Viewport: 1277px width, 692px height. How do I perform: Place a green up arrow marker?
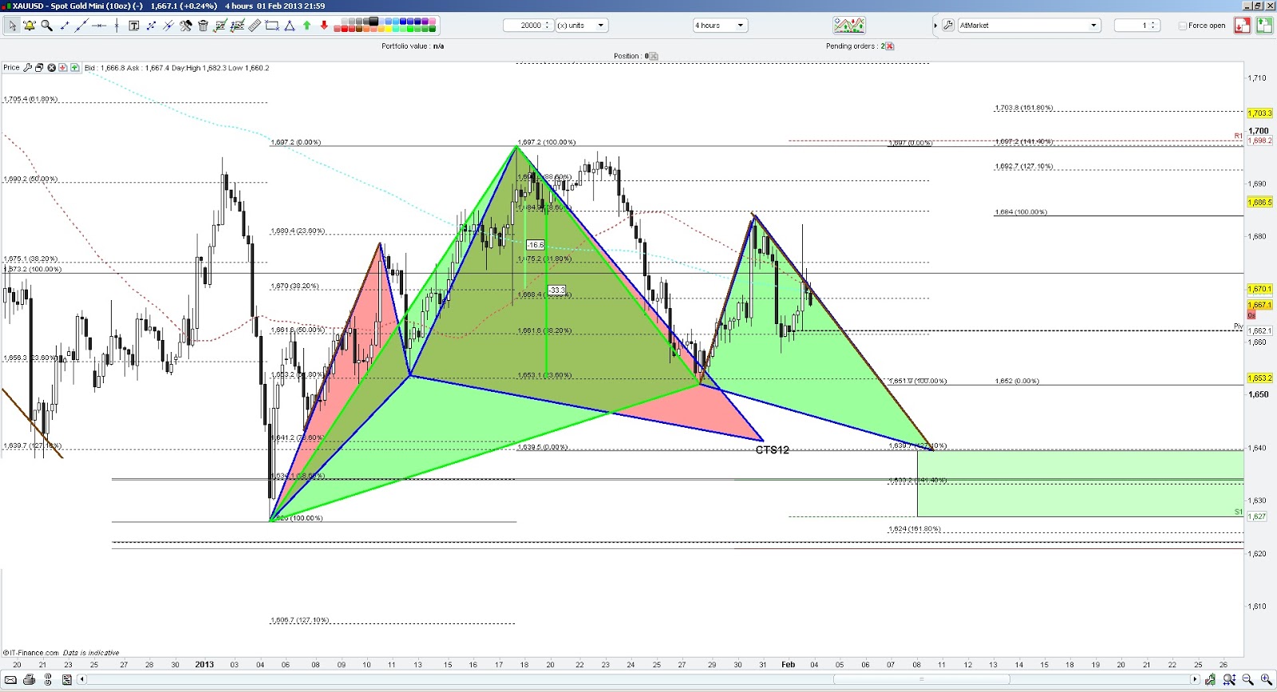click(307, 26)
